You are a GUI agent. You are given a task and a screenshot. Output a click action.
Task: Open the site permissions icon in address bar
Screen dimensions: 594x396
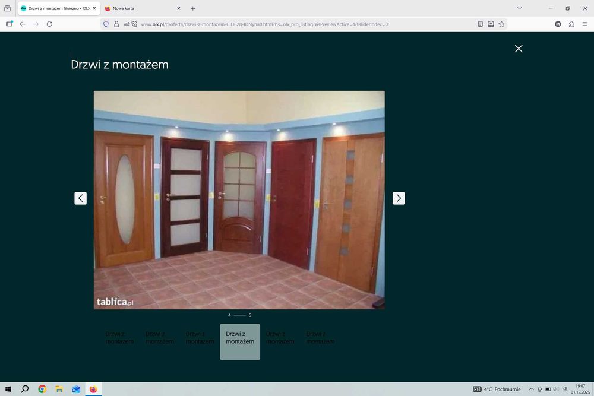[127, 24]
